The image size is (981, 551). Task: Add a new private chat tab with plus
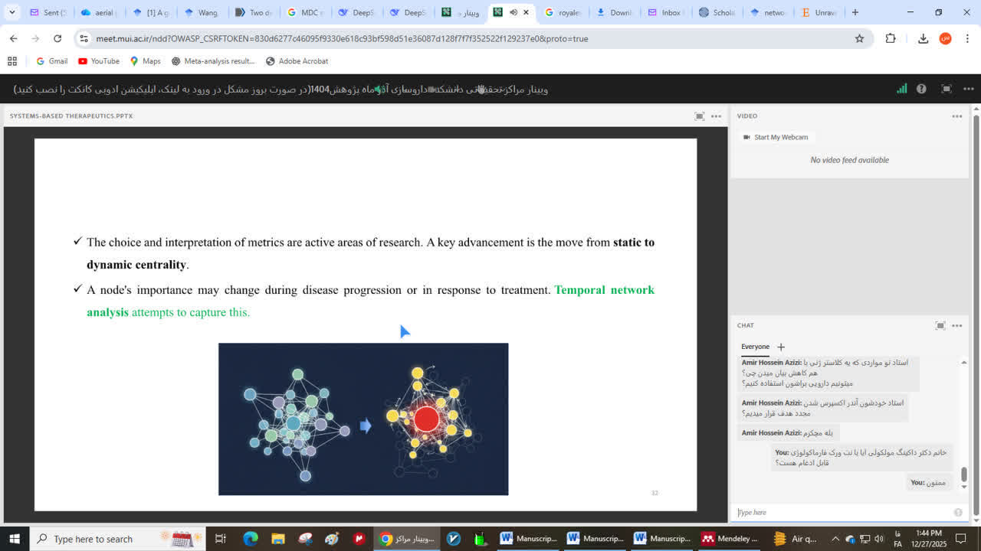pos(781,347)
